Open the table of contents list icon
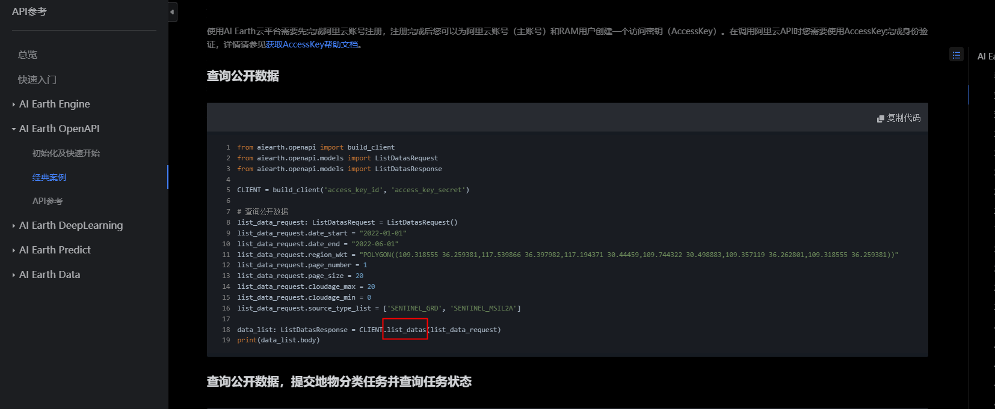The width and height of the screenshot is (995, 409). 956,55
